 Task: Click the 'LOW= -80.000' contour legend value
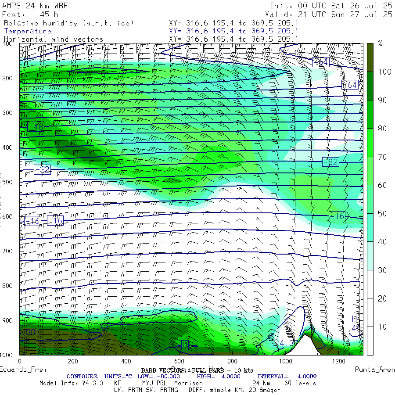pos(159,377)
